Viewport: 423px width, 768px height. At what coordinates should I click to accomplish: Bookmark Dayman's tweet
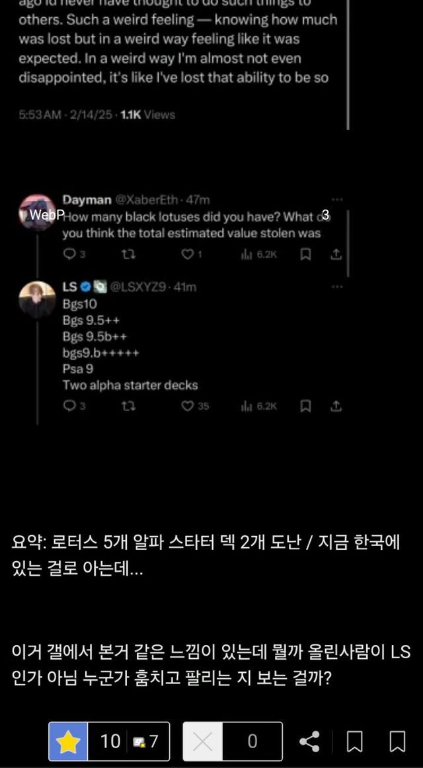[305, 254]
